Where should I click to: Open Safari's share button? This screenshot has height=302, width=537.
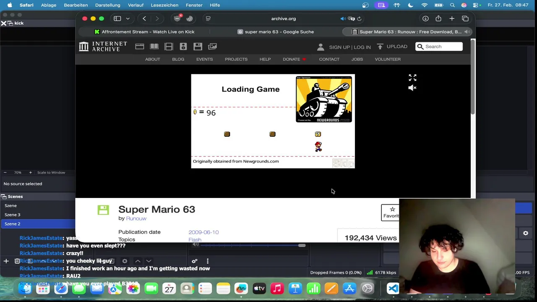tap(438, 18)
